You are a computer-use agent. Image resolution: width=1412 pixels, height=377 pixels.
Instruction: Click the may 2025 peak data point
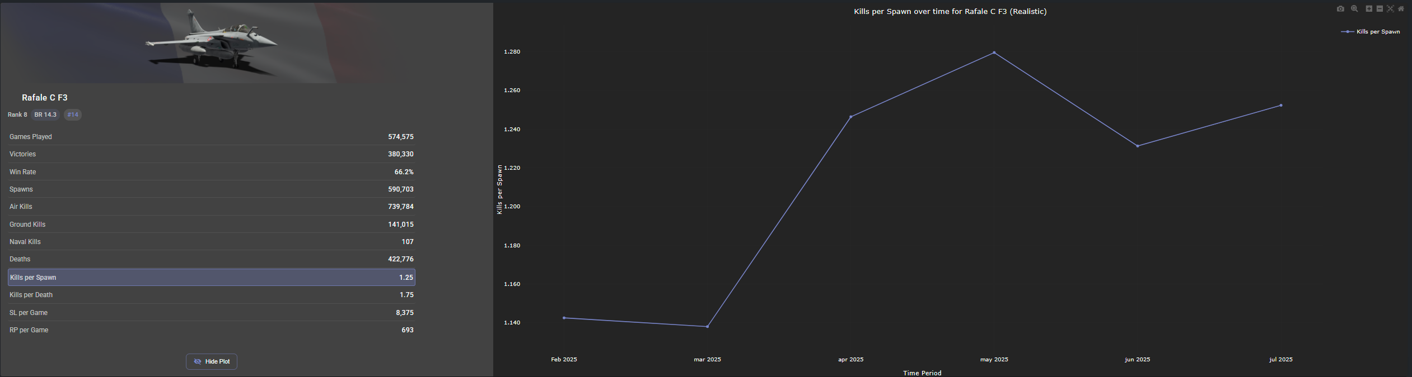tap(994, 53)
